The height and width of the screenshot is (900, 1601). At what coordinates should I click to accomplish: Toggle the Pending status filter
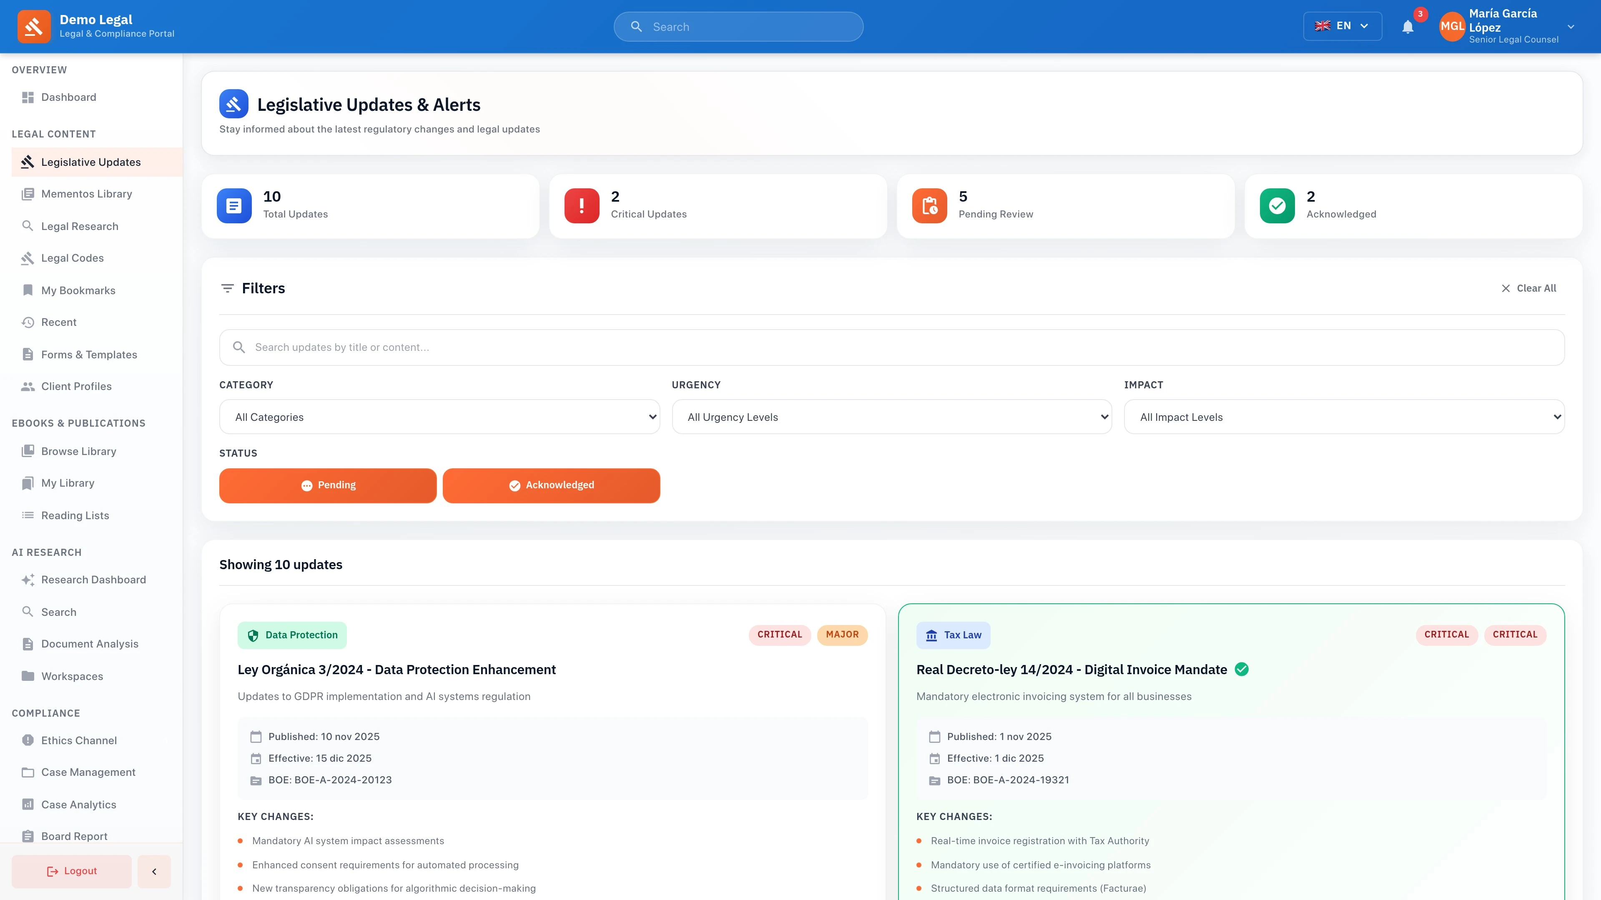coord(328,485)
